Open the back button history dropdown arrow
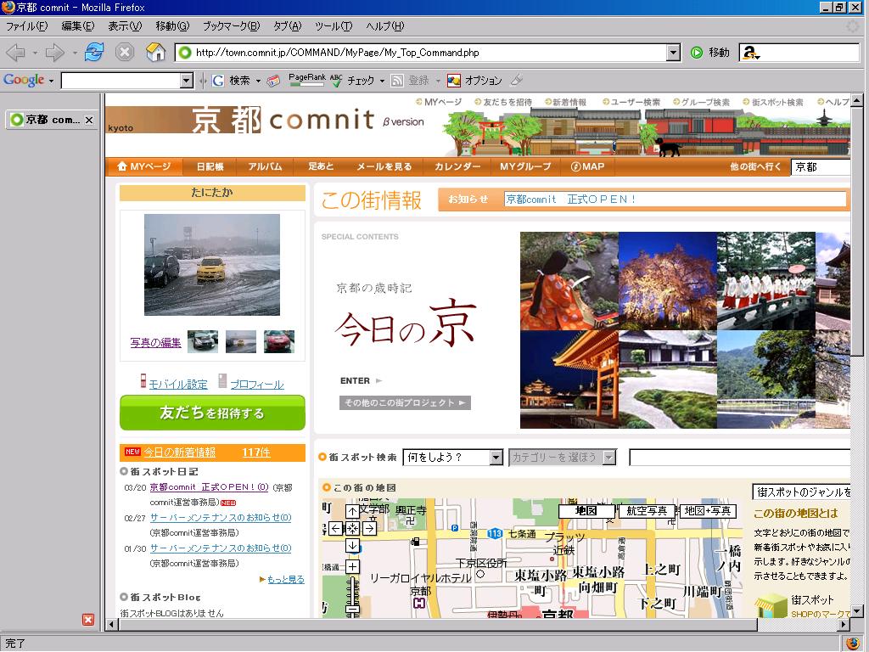 tap(34, 53)
